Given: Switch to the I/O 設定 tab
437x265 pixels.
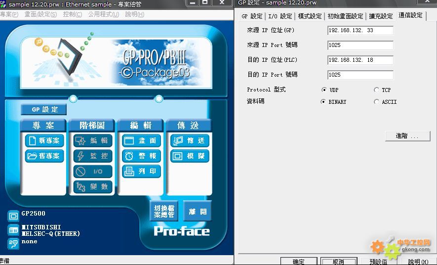Looking at the screenshot, I should pos(280,16).
